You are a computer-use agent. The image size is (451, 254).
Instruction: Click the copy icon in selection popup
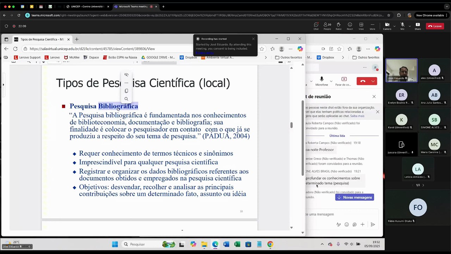[126, 91]
